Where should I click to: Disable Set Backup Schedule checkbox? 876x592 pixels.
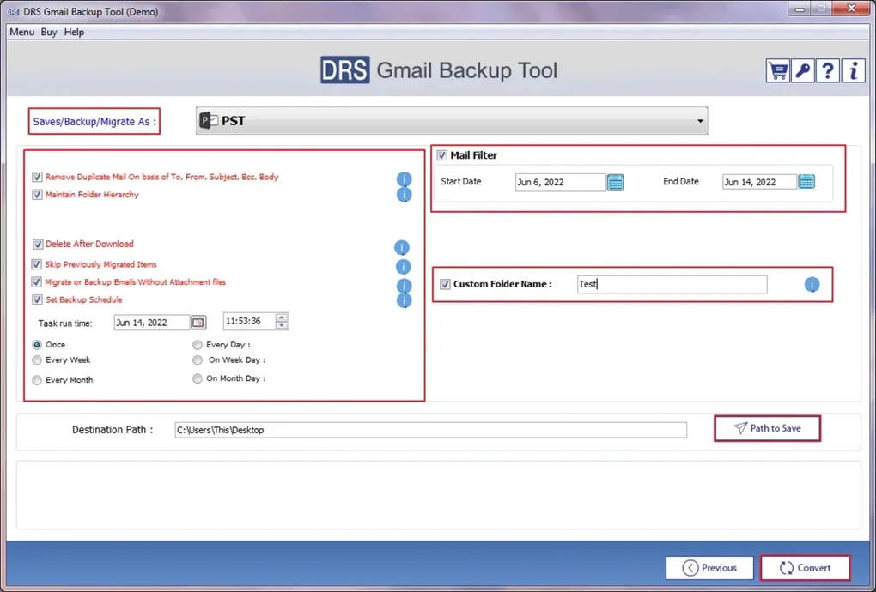click(x=37, y=299)
